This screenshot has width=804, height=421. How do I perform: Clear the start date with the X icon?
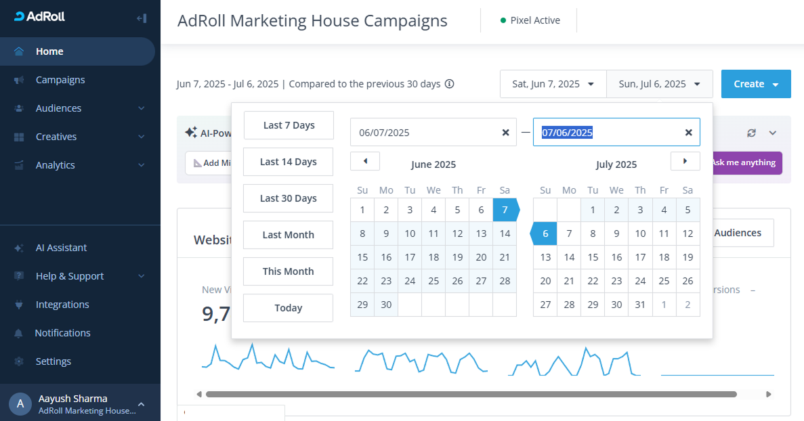505,133
